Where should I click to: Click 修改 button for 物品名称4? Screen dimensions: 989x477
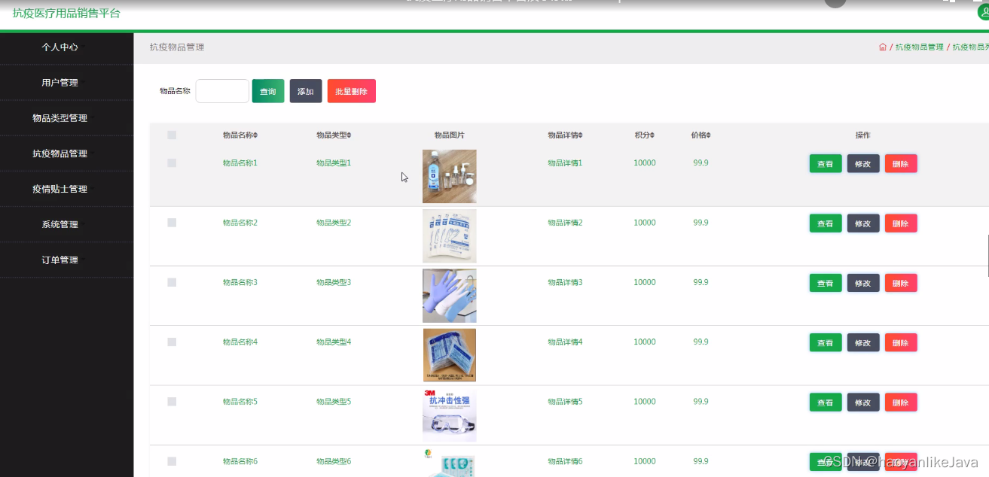[x=863, y=342]
